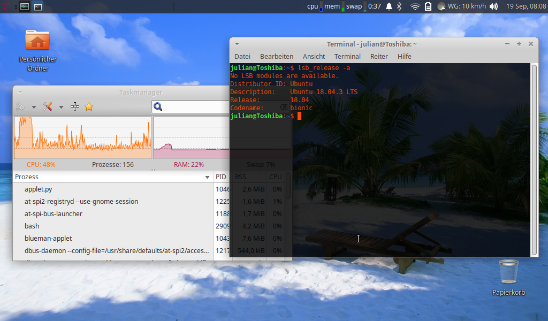This screenshot has width=548, height=321.
Task: Sort by the RSS column header
Action: click(248, 177)
